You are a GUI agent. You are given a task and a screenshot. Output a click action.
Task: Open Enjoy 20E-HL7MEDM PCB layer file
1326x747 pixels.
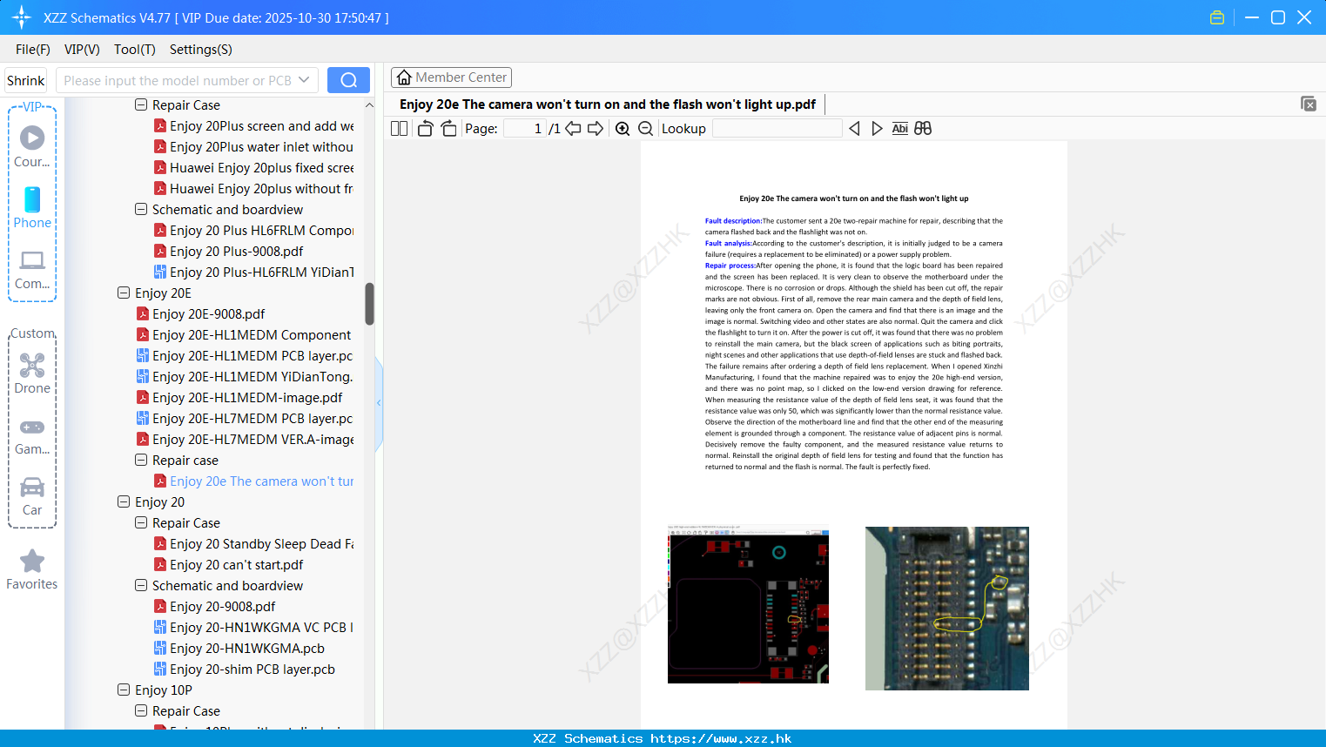tap(252, 419)
